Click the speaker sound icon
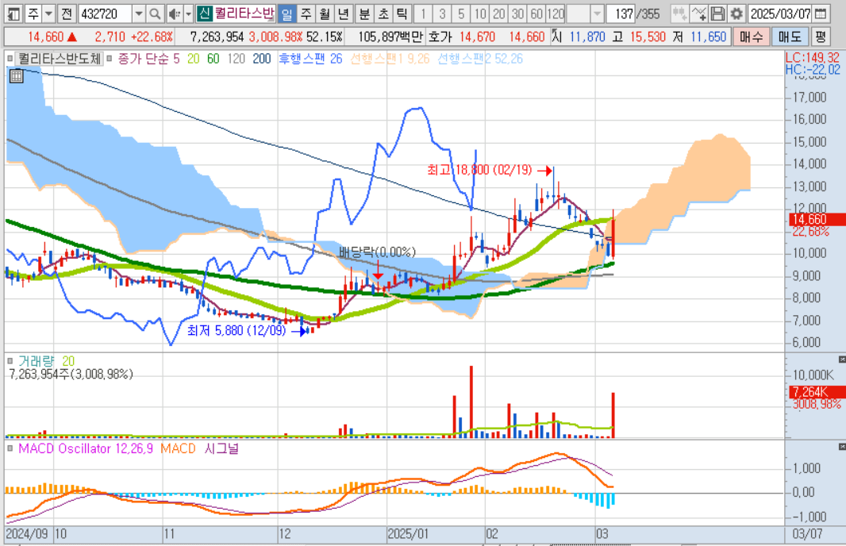Viewport: 846px width, 546px height. click(x=175, y=13)
